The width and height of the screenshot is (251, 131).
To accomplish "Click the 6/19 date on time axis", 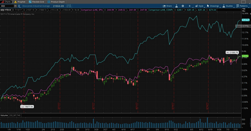I will pyautogui.click(x=210, y=129).
